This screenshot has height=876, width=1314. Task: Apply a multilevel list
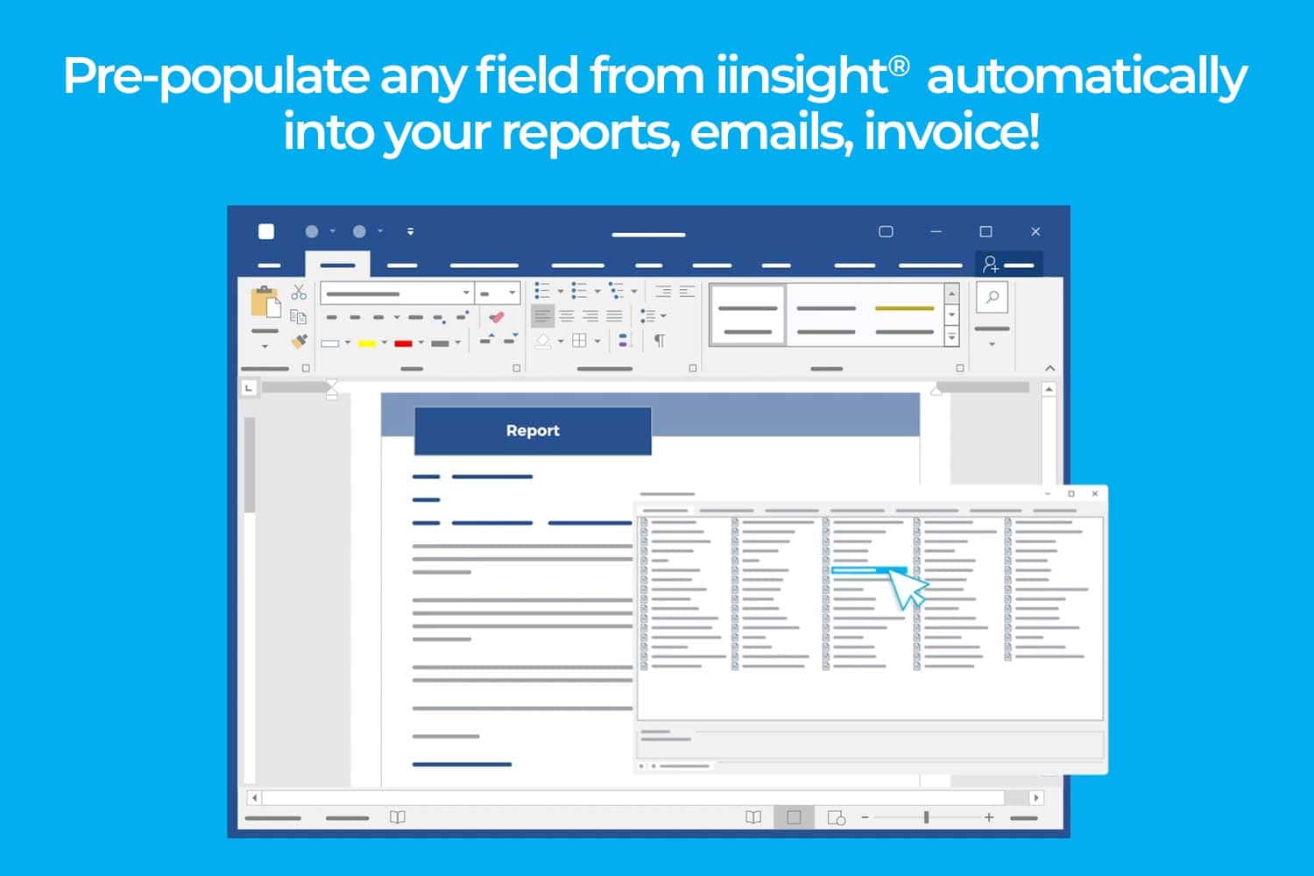tap(616, 291)
